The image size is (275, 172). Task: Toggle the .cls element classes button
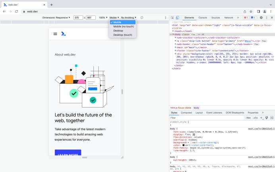point(256,118)
